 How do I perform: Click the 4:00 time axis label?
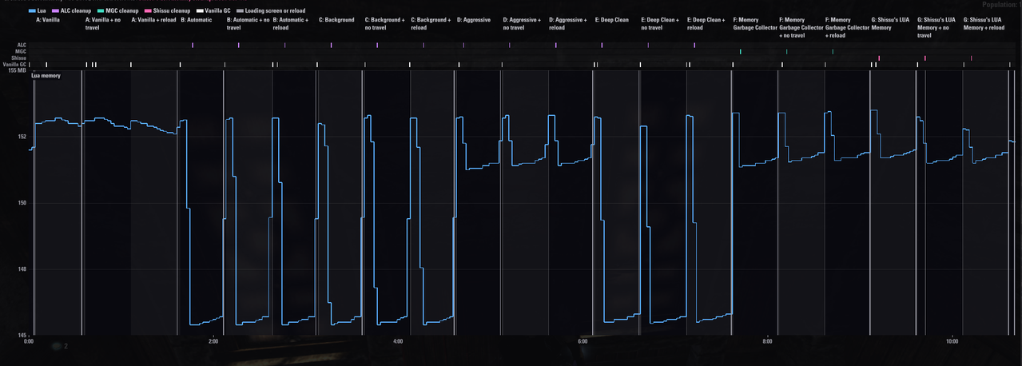coord(398,341)
